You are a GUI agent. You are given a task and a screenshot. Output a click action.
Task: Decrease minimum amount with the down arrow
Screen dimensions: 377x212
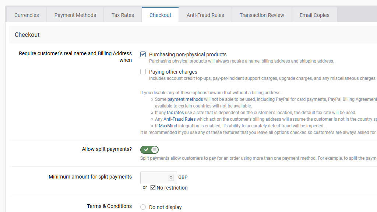coord(171,179)
